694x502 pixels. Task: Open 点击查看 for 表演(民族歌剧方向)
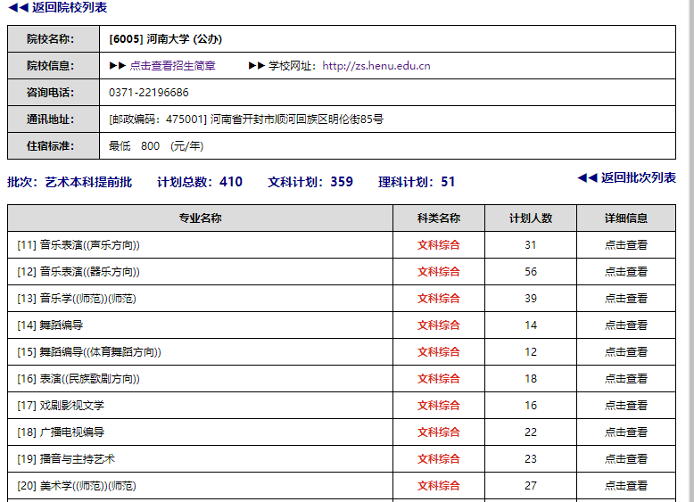pyautogui.click(x=625, y=379)
